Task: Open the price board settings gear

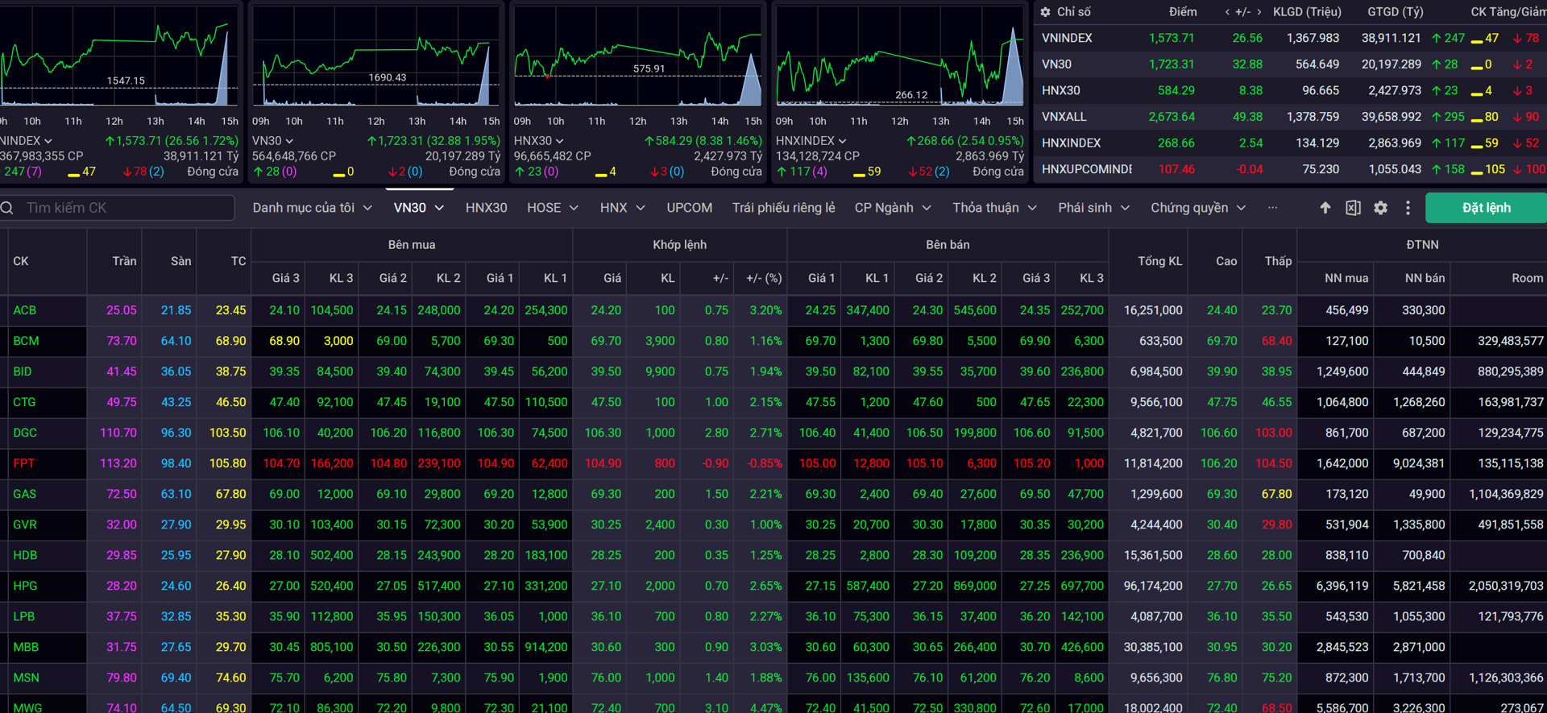Action: pos(1380,208)
